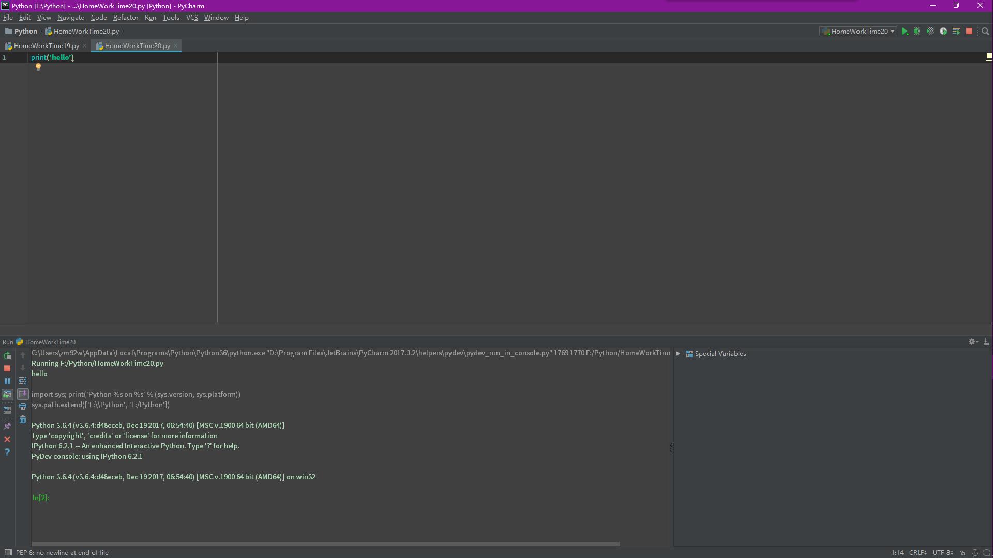This screenshot has width=993, height=558.
Task: Toggle the pin tab pushpin icon
Action: (x=7, y=426)
